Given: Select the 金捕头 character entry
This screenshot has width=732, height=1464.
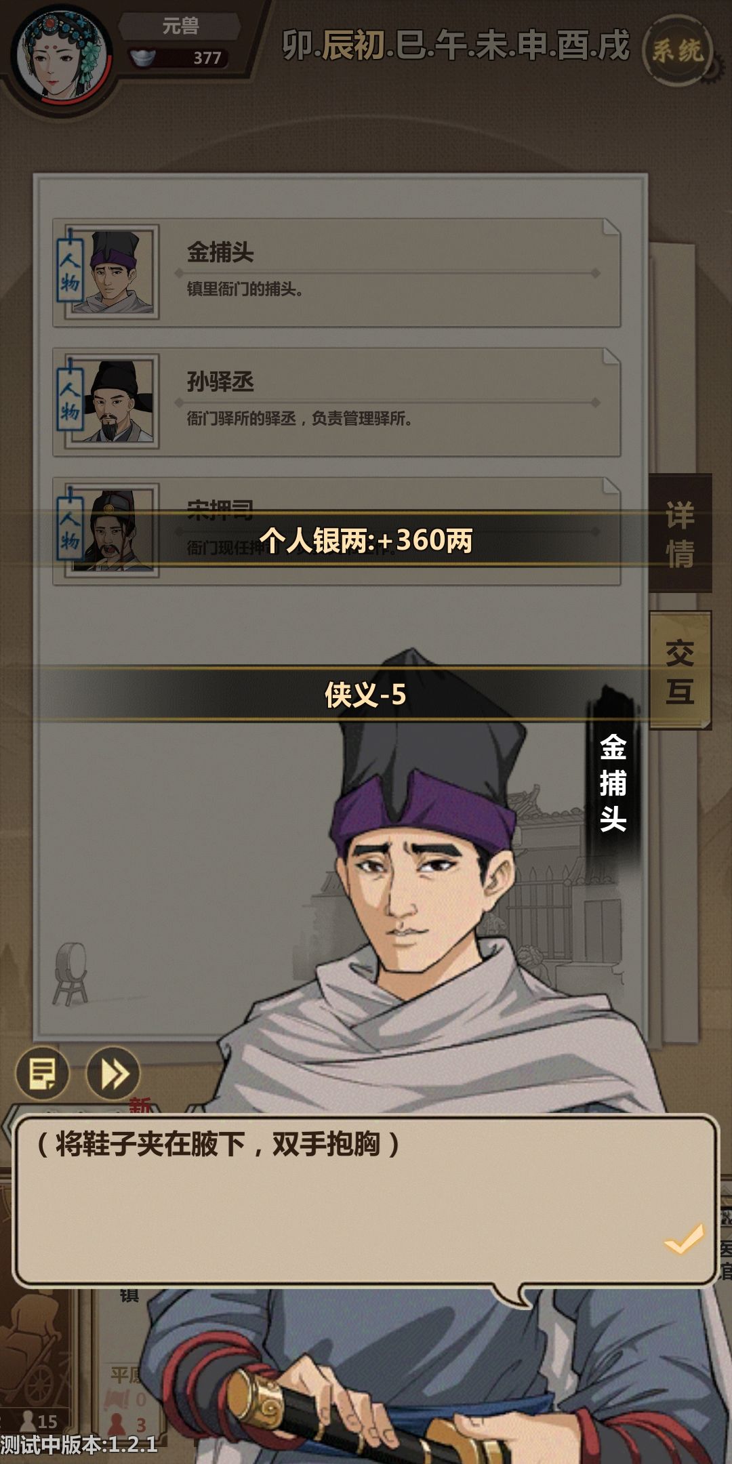Looking at the screenshot, I should click(337, 272).
